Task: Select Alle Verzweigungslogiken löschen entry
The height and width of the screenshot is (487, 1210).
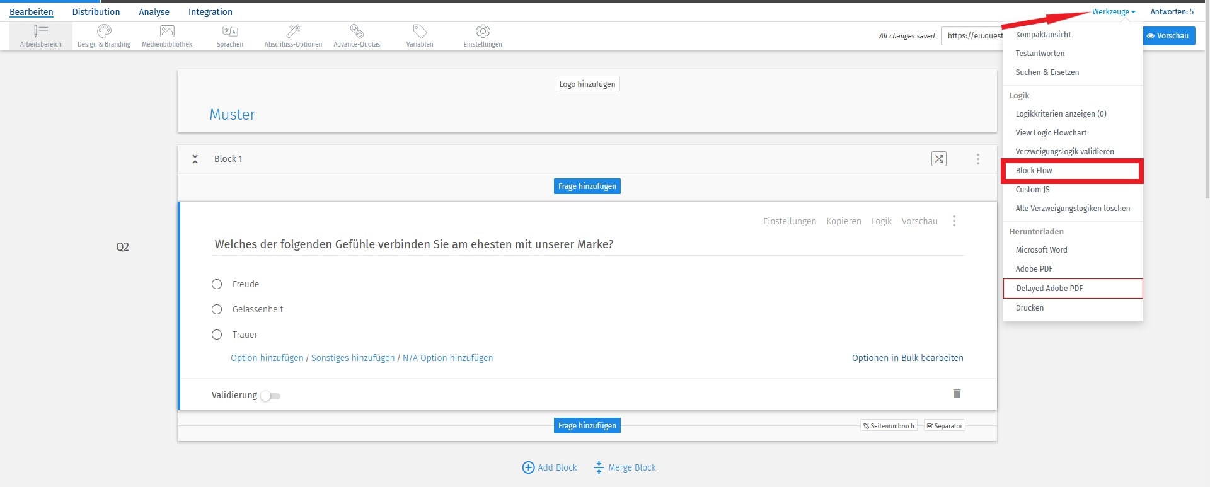Action: (x=1073, y=209)
